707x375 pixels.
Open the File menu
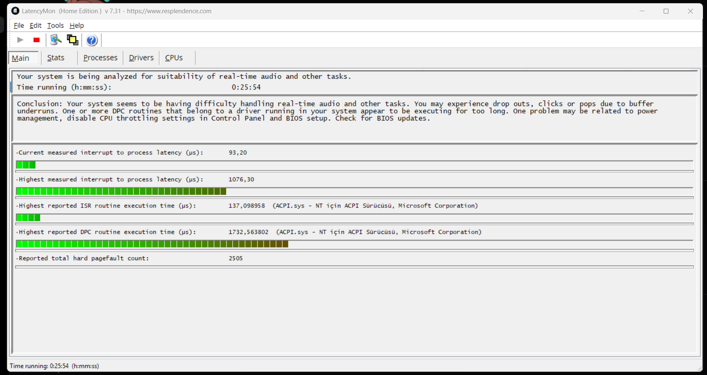(19, 26)
